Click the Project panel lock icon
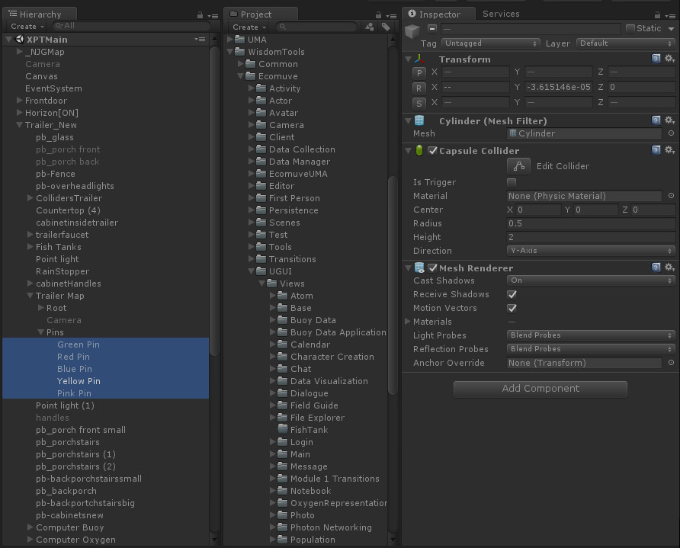The width and height of the screenshot is (680, 548). pos(378,15)
